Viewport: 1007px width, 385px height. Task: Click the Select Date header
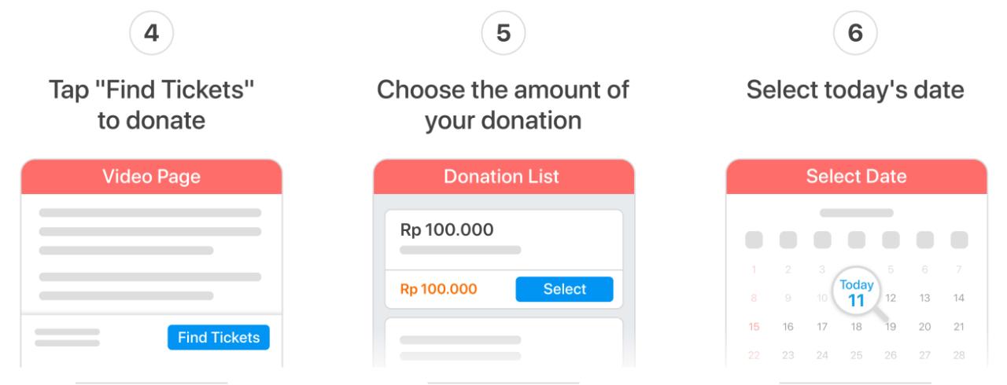coord(856,177)
